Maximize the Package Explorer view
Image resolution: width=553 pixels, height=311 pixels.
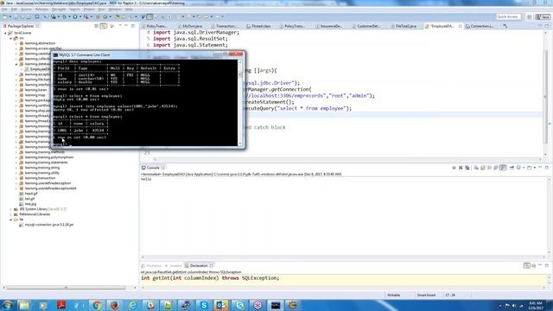[133, 26]
